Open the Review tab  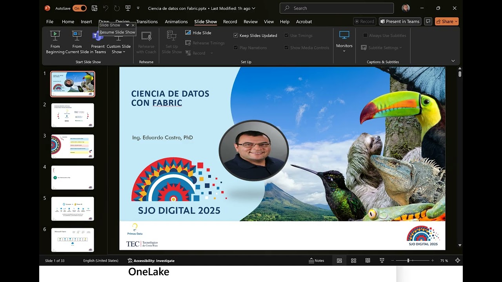tap(251, 22)
